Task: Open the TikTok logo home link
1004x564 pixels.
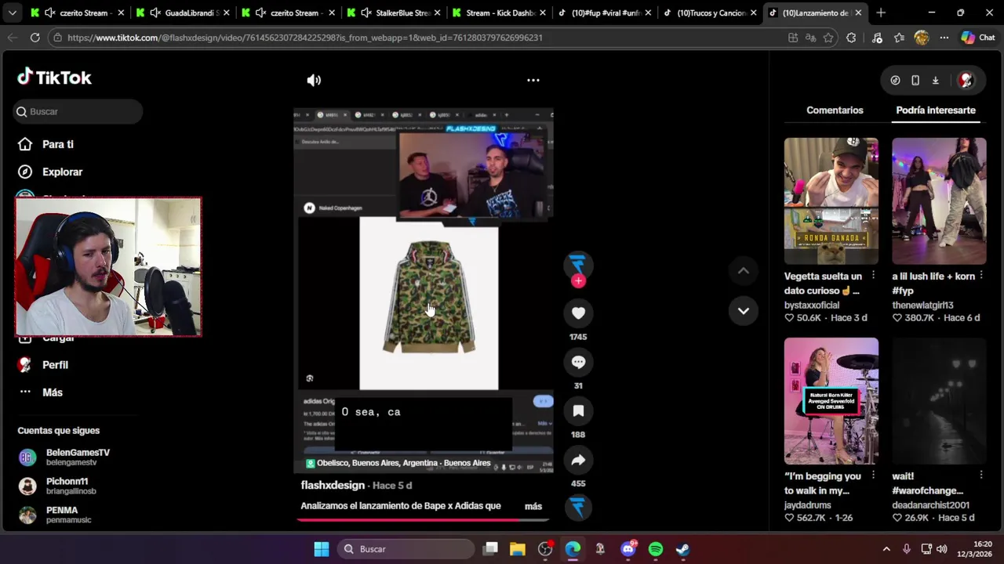Action: pyautogui.click(x=55, y=77)
